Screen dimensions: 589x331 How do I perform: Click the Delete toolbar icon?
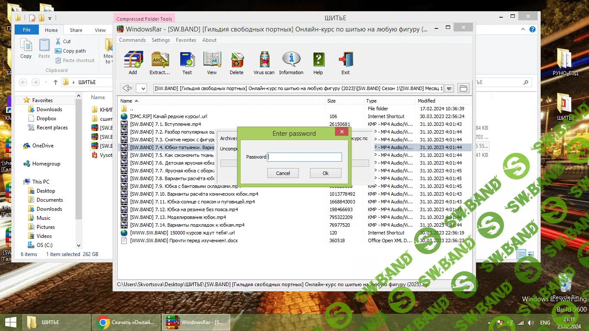coord(236,60)
